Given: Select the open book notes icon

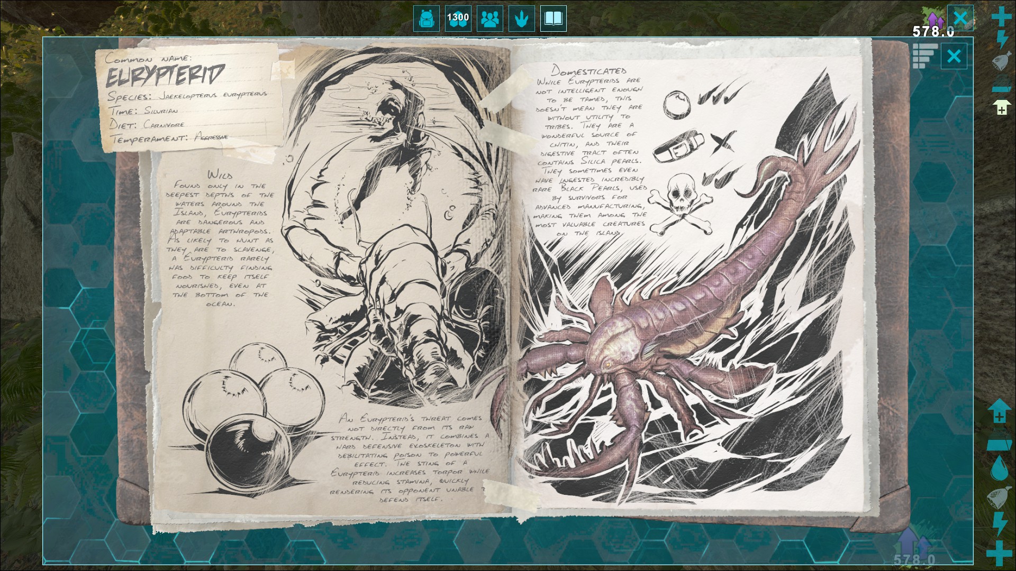Looking at the screenshot, I should [x=554, y=19].
